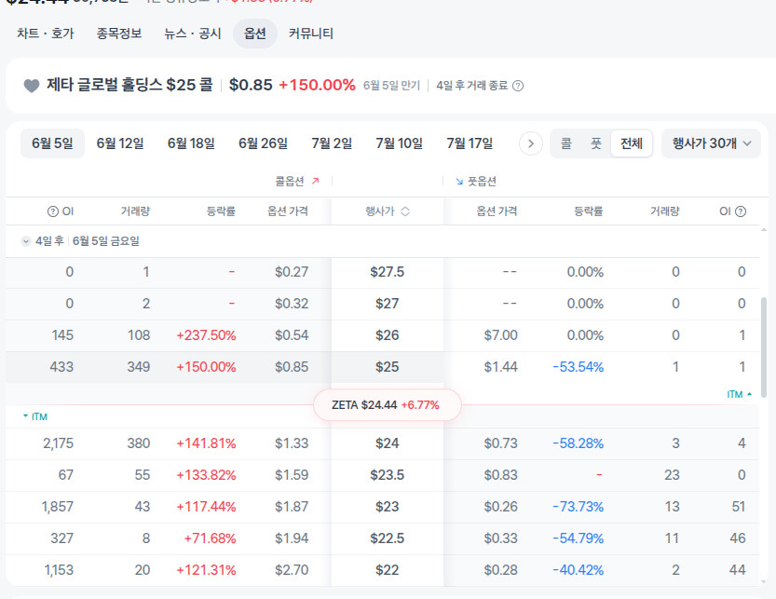
Task: Open the 행사가 30개 dropdown
Action: (x=711, y=143)
